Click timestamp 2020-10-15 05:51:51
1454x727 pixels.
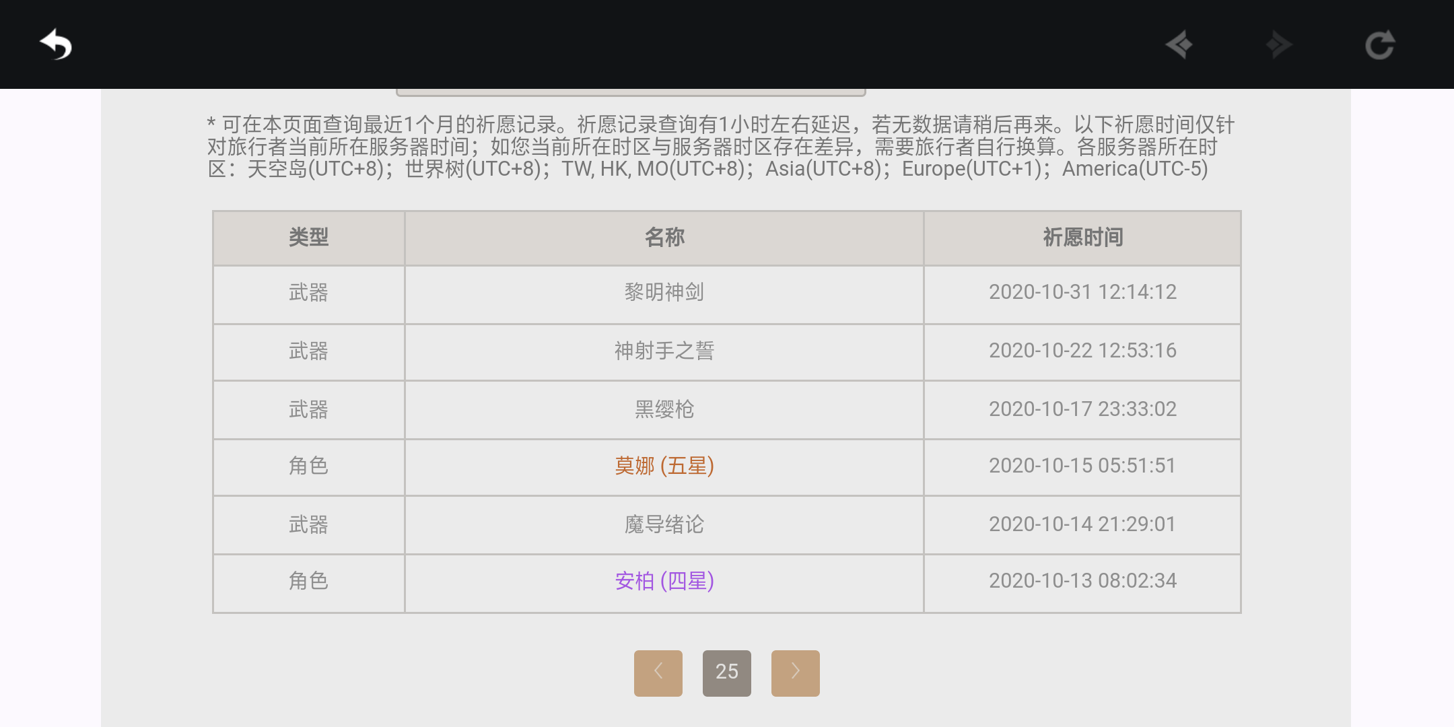(1082, 466)
